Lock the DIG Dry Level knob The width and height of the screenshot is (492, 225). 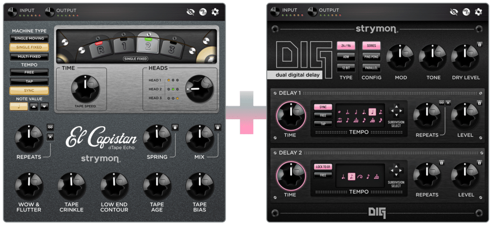click(x=480, y=45)
